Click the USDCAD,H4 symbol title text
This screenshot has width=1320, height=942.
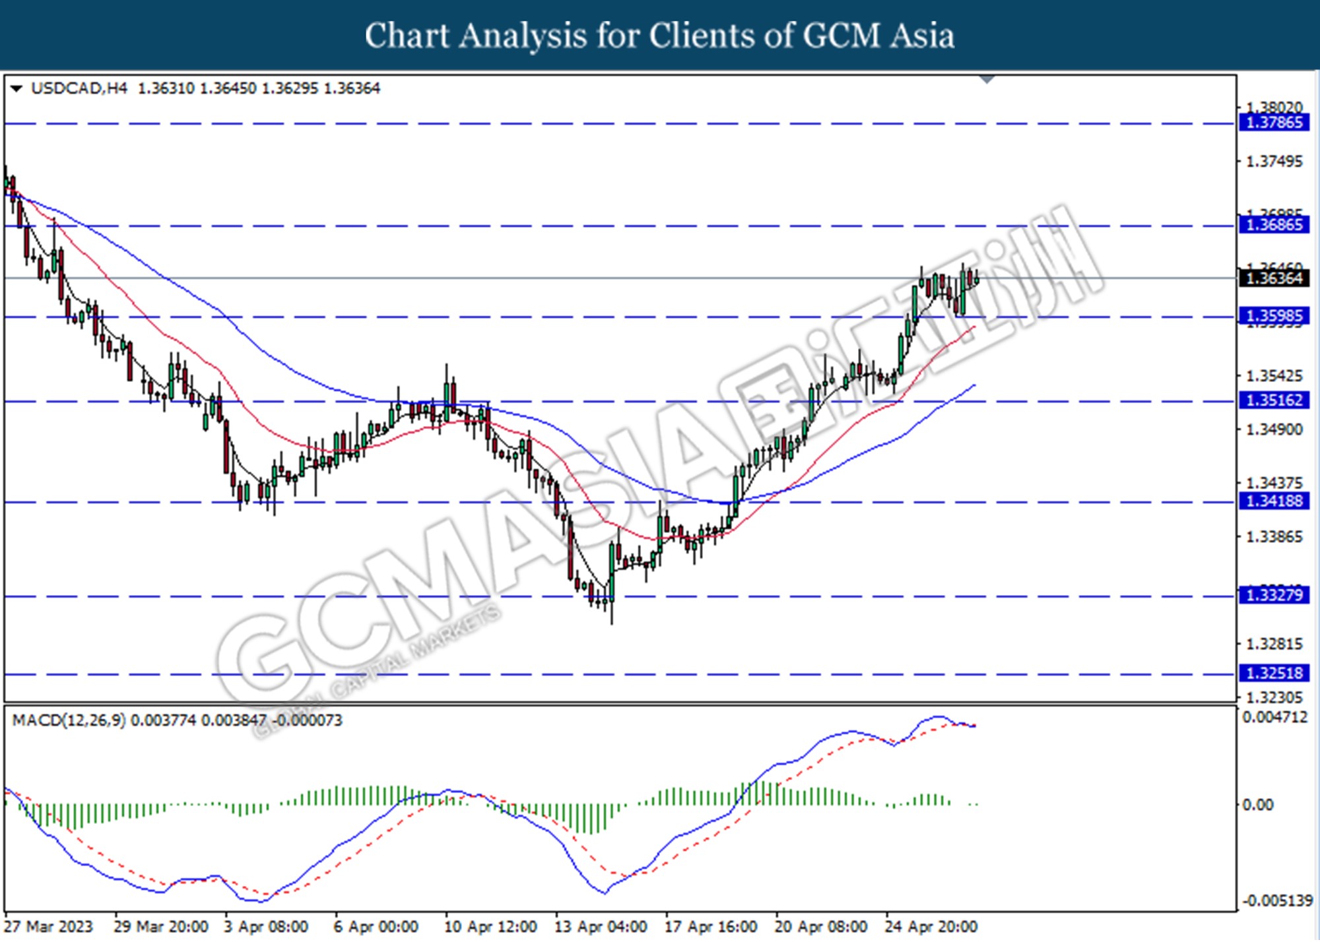tap(79, 88)
